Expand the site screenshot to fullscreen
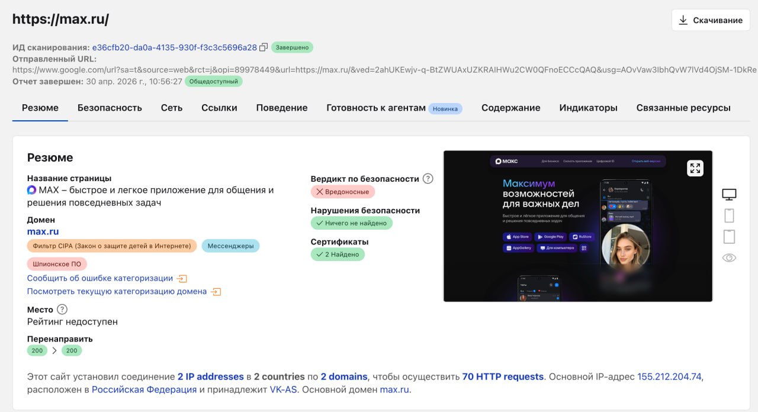The image size is (758, 412). [x=695, y=168]
